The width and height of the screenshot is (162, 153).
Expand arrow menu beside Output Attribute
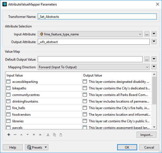point(154,42)
